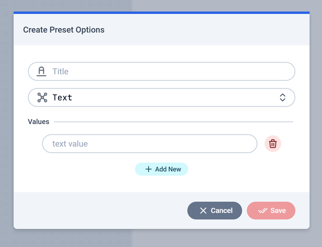Click the double-checkmark icon in Save
The width and height of the screenshot is (322, 247).
(263, 211)
